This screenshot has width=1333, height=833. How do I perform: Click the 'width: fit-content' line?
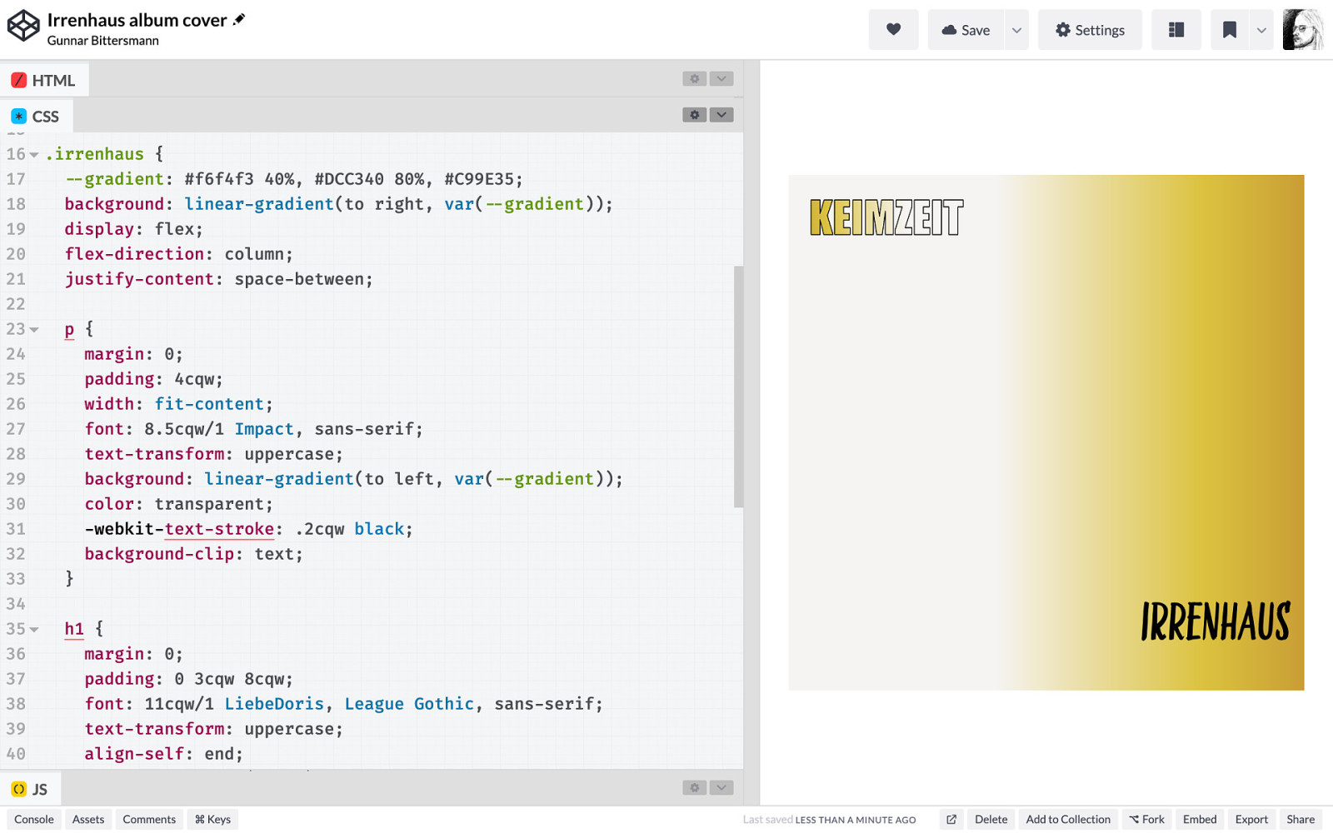[178, 404]
